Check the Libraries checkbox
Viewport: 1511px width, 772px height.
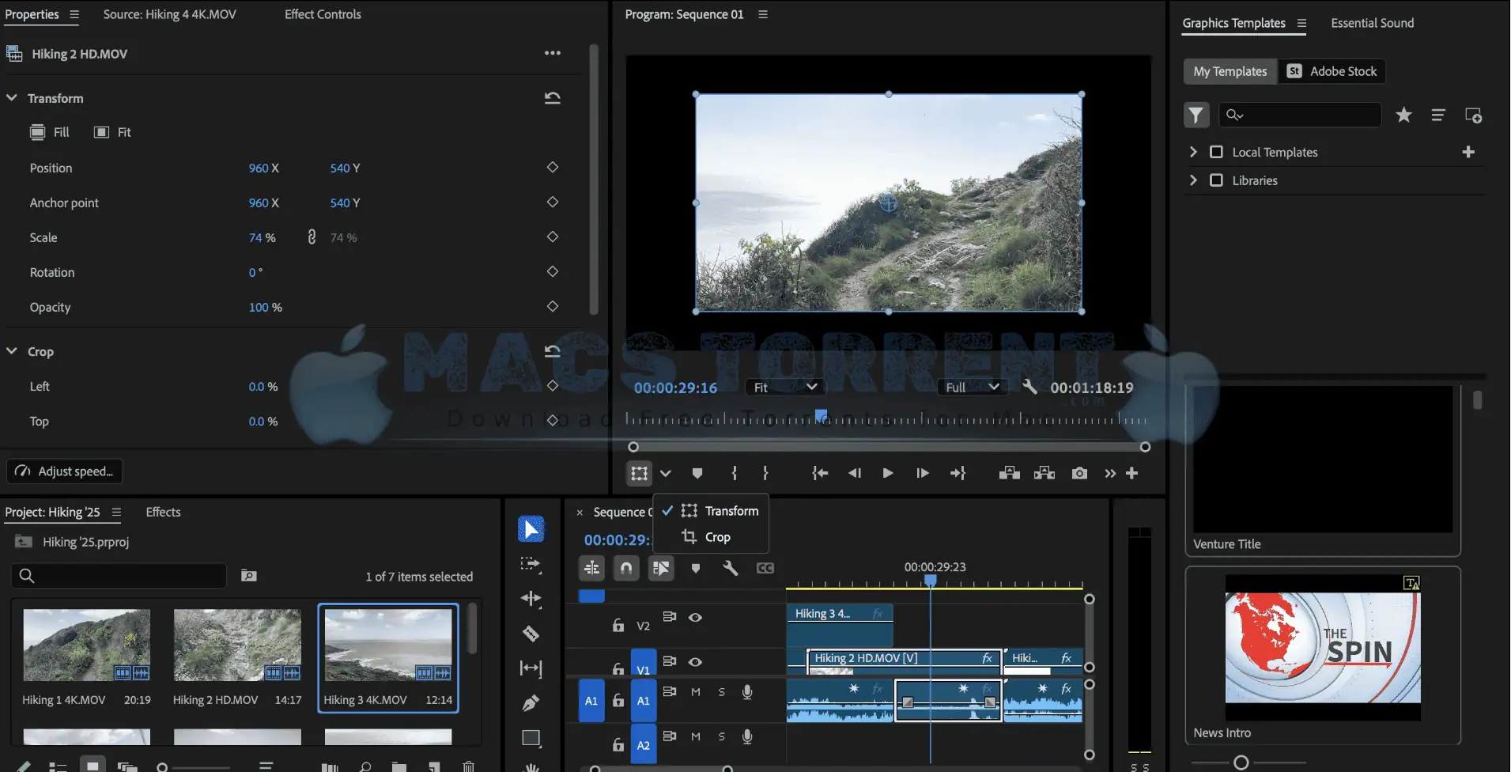tap(1216, 180)
